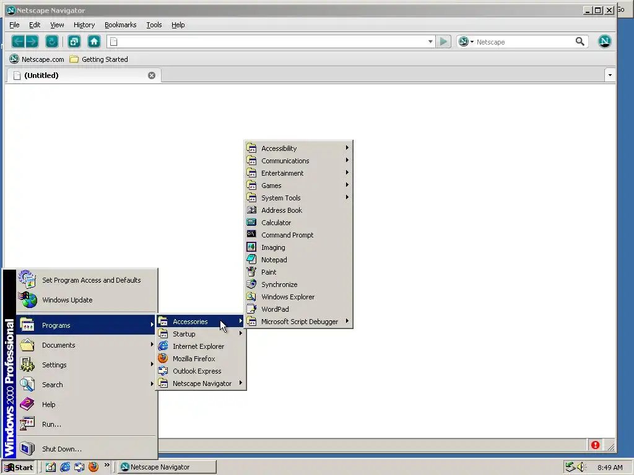Show more quick launch items chevron

coord(106,465)
